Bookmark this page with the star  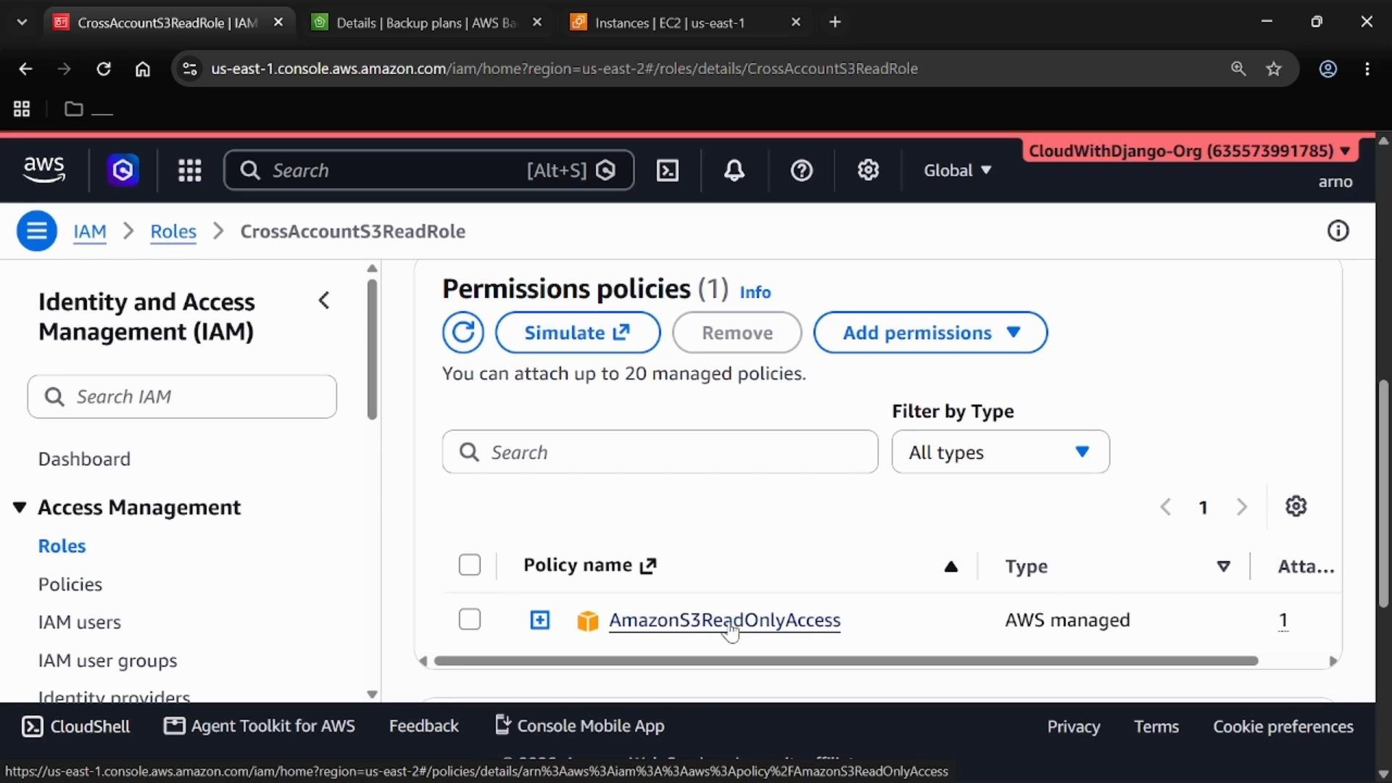coord(1274,69)
